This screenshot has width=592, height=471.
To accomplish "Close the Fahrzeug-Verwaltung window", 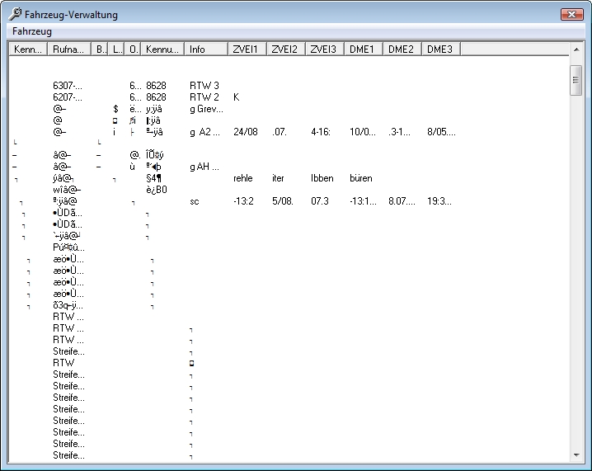I will click(571, 15).
